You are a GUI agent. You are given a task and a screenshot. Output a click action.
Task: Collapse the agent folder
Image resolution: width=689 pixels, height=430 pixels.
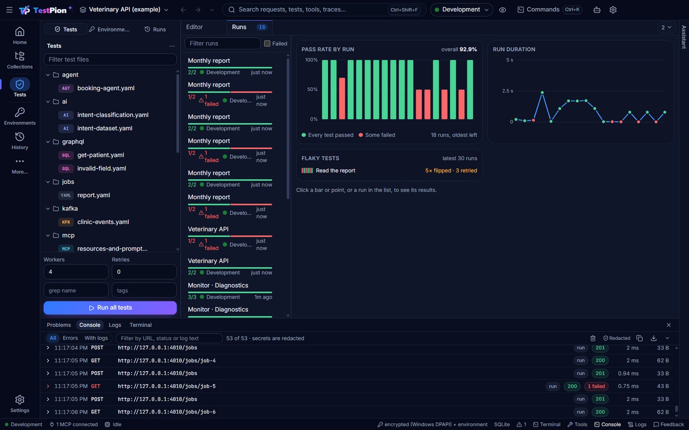(48, 75)
